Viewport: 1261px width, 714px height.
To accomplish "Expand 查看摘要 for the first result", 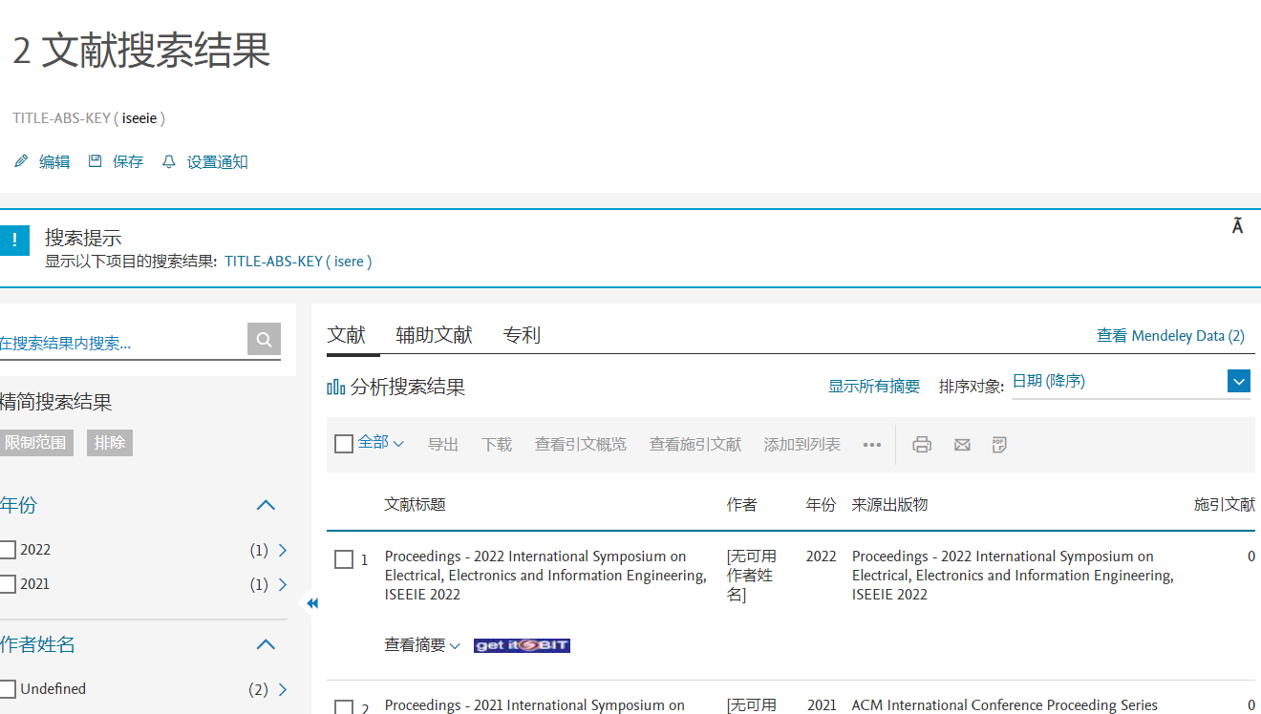I will pyautogui.click(x=422, y=645).
